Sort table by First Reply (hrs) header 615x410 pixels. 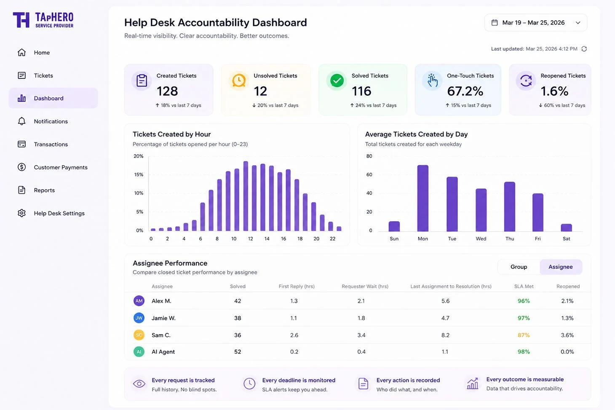[x=297, y=287]
